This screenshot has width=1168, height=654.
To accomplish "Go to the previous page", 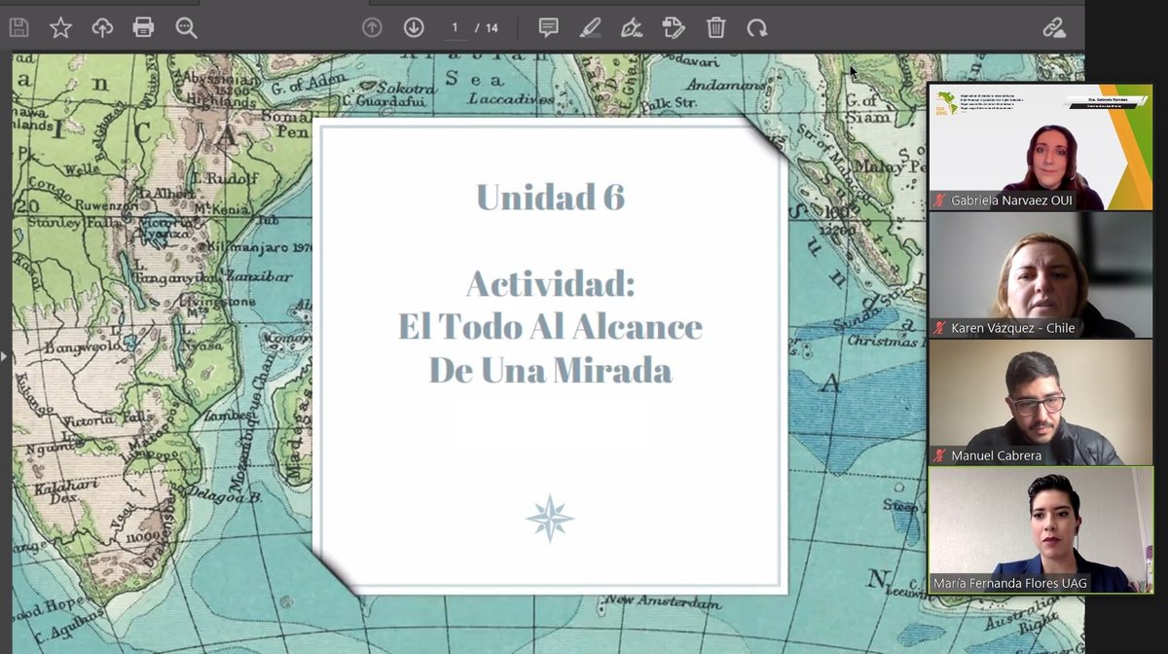I will click(x=372, y=28).
